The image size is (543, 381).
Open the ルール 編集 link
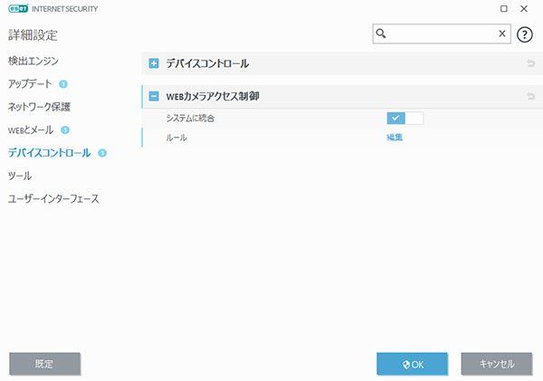coord(395,138)
